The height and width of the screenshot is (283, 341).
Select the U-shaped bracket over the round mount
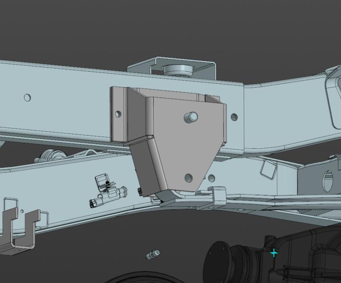click(209, 68)
